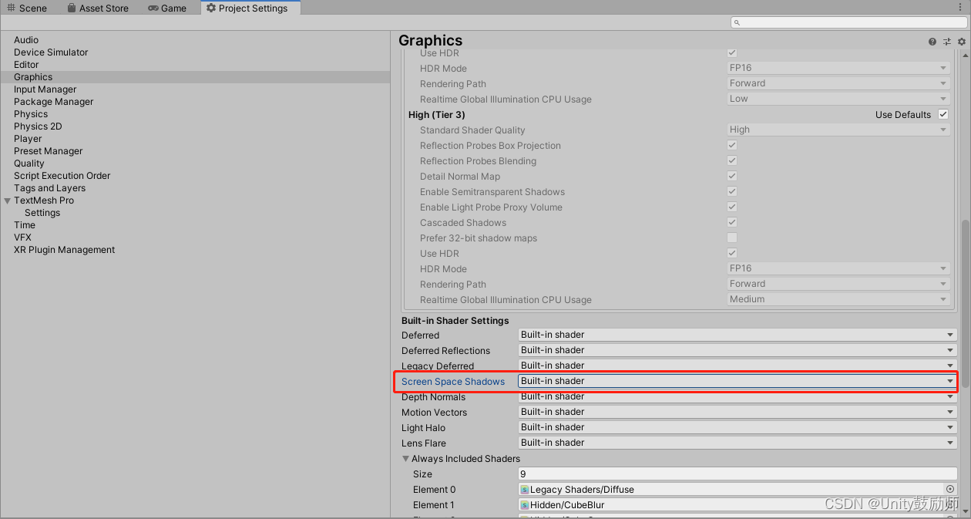This screenshot has height=519, width=971.
Task: Select Audio settings category
Action: pyautogui.click(x=26, y=40)
